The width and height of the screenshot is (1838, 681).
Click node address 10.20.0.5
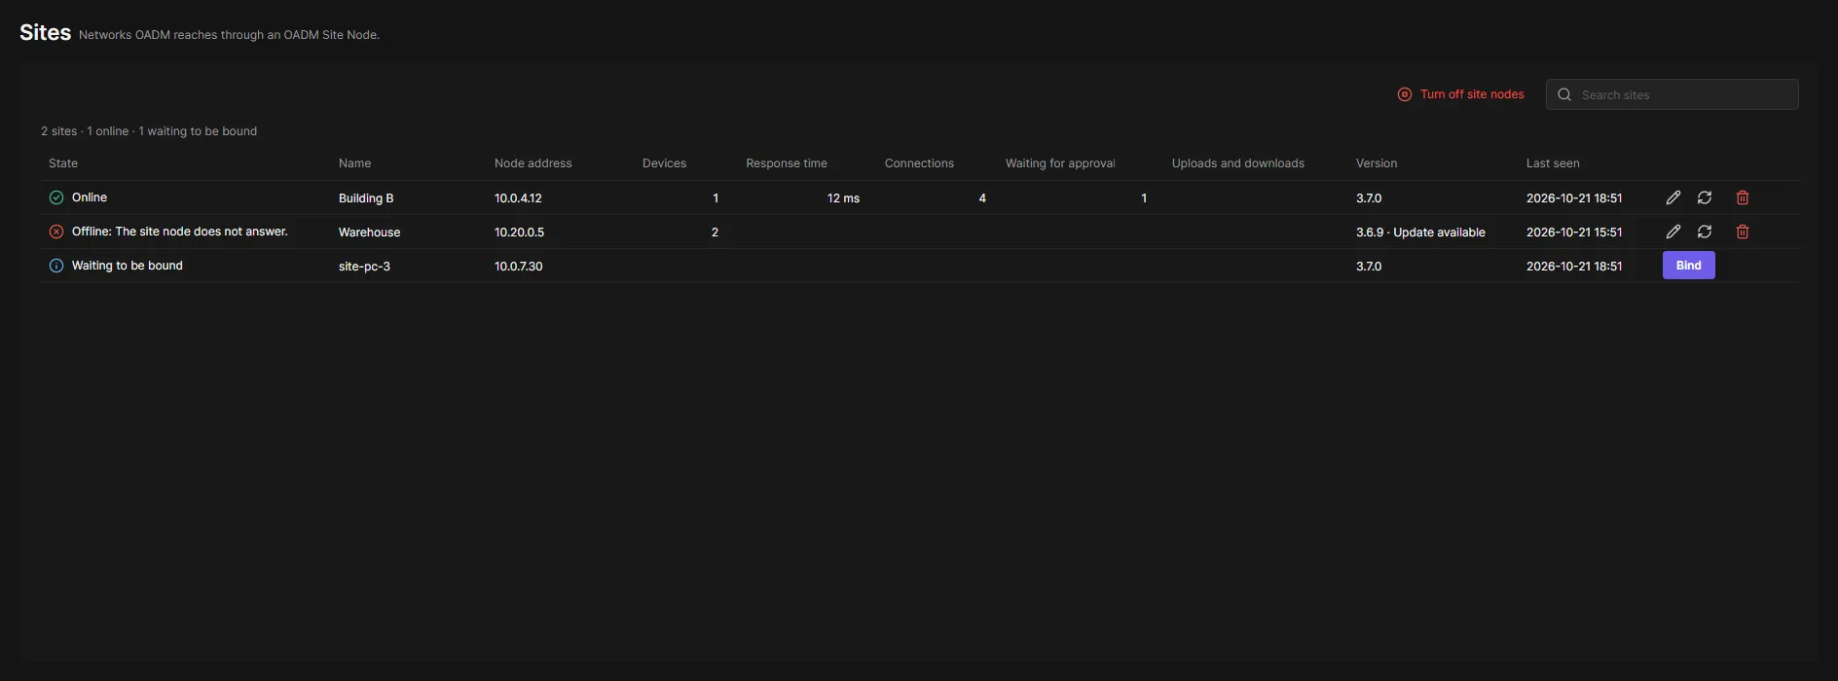point(519,233)
